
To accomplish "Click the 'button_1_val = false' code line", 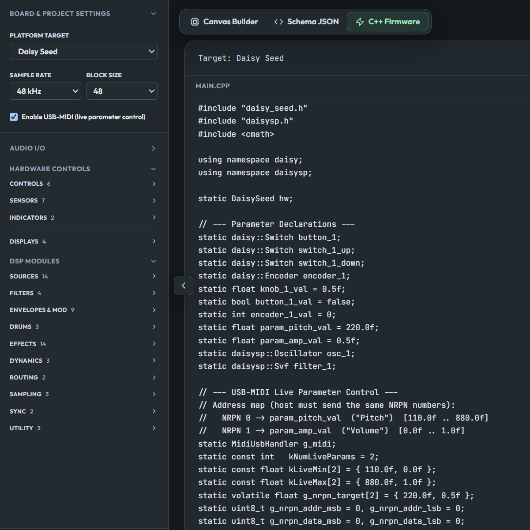I will (x=277, y=302).
